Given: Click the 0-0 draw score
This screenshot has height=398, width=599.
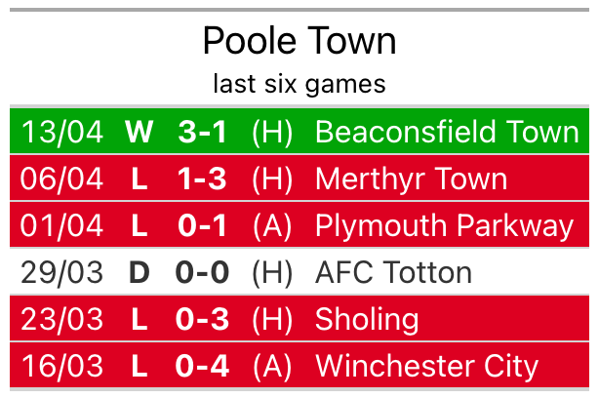Looking at the screenshot, I should (203, 272).
